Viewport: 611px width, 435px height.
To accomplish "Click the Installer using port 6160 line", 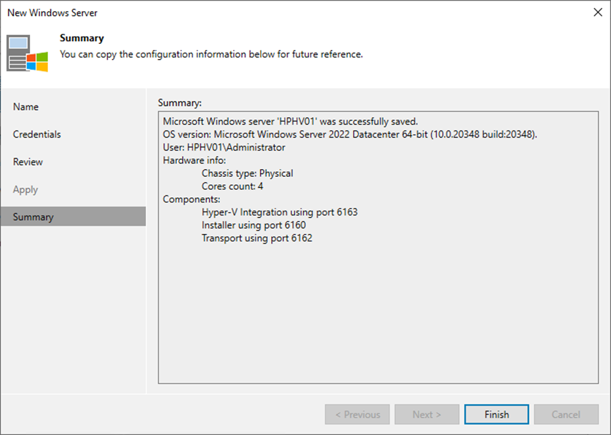I will pyautogui.click(x=253, y=225).
